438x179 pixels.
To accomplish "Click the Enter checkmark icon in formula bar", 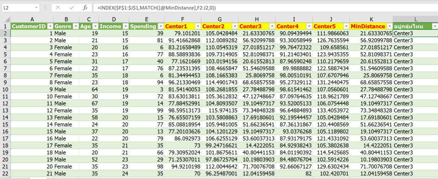I will click(x=72, y=8).
